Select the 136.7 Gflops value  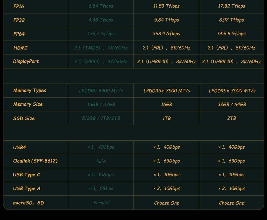pyautogui.click(x=101, y=34)
